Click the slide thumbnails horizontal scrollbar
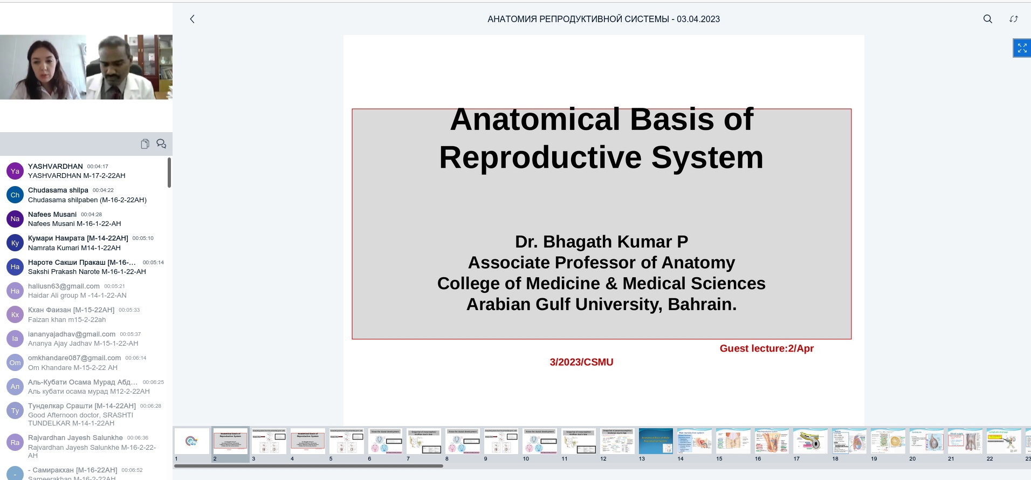Image resolution: width=1031 pixels, height=480 pixels. [x=308, y=466]
